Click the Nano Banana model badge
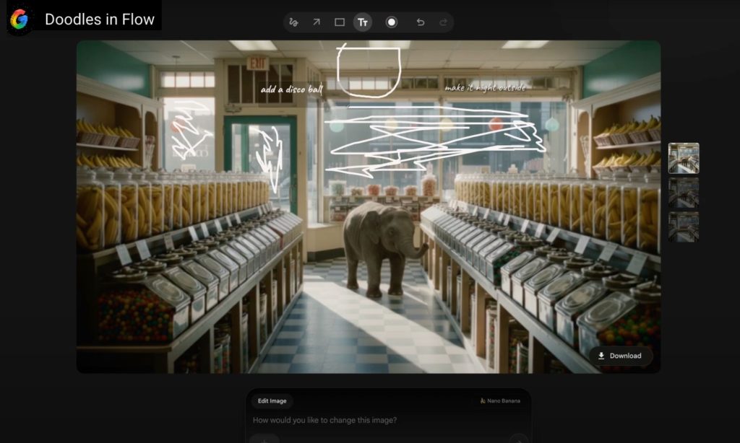740x443 pixels. (x=501, y=401)
